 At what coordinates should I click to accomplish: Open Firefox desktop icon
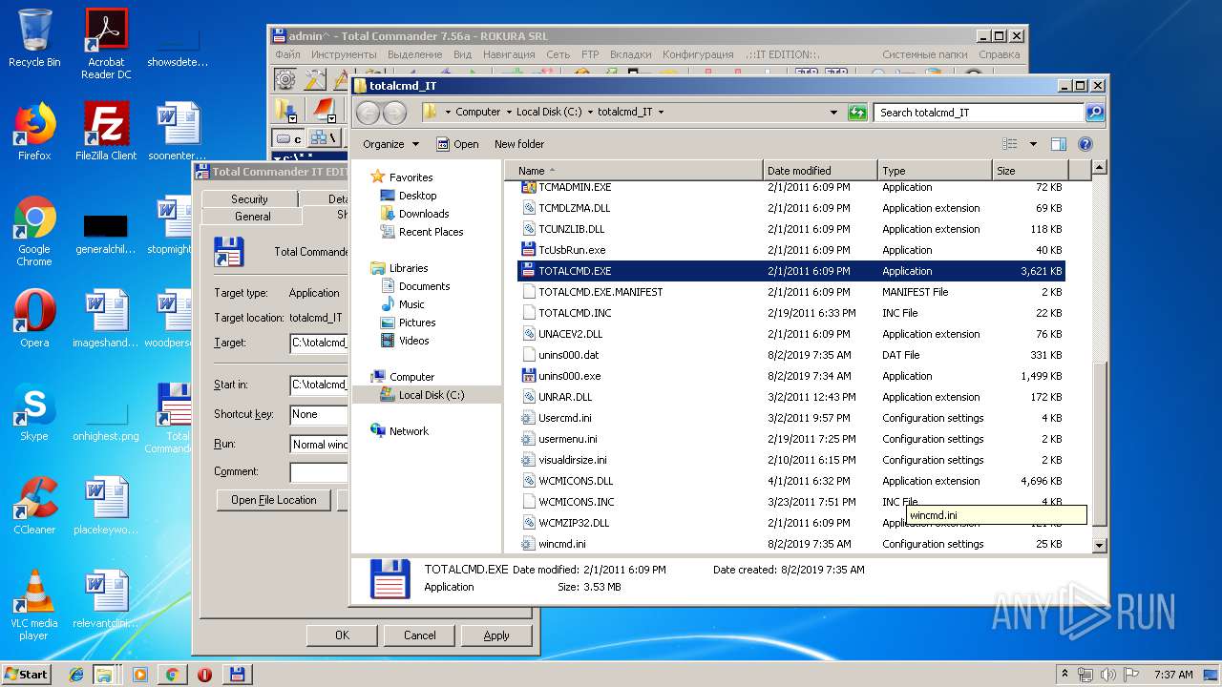pos(34,132)
